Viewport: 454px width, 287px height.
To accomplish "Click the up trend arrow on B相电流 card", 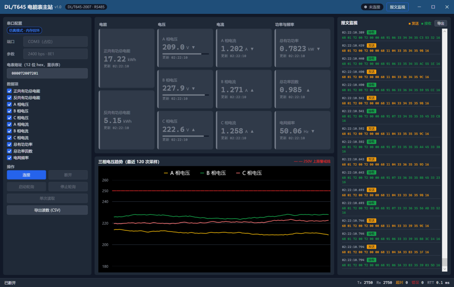I will (252, 90).
